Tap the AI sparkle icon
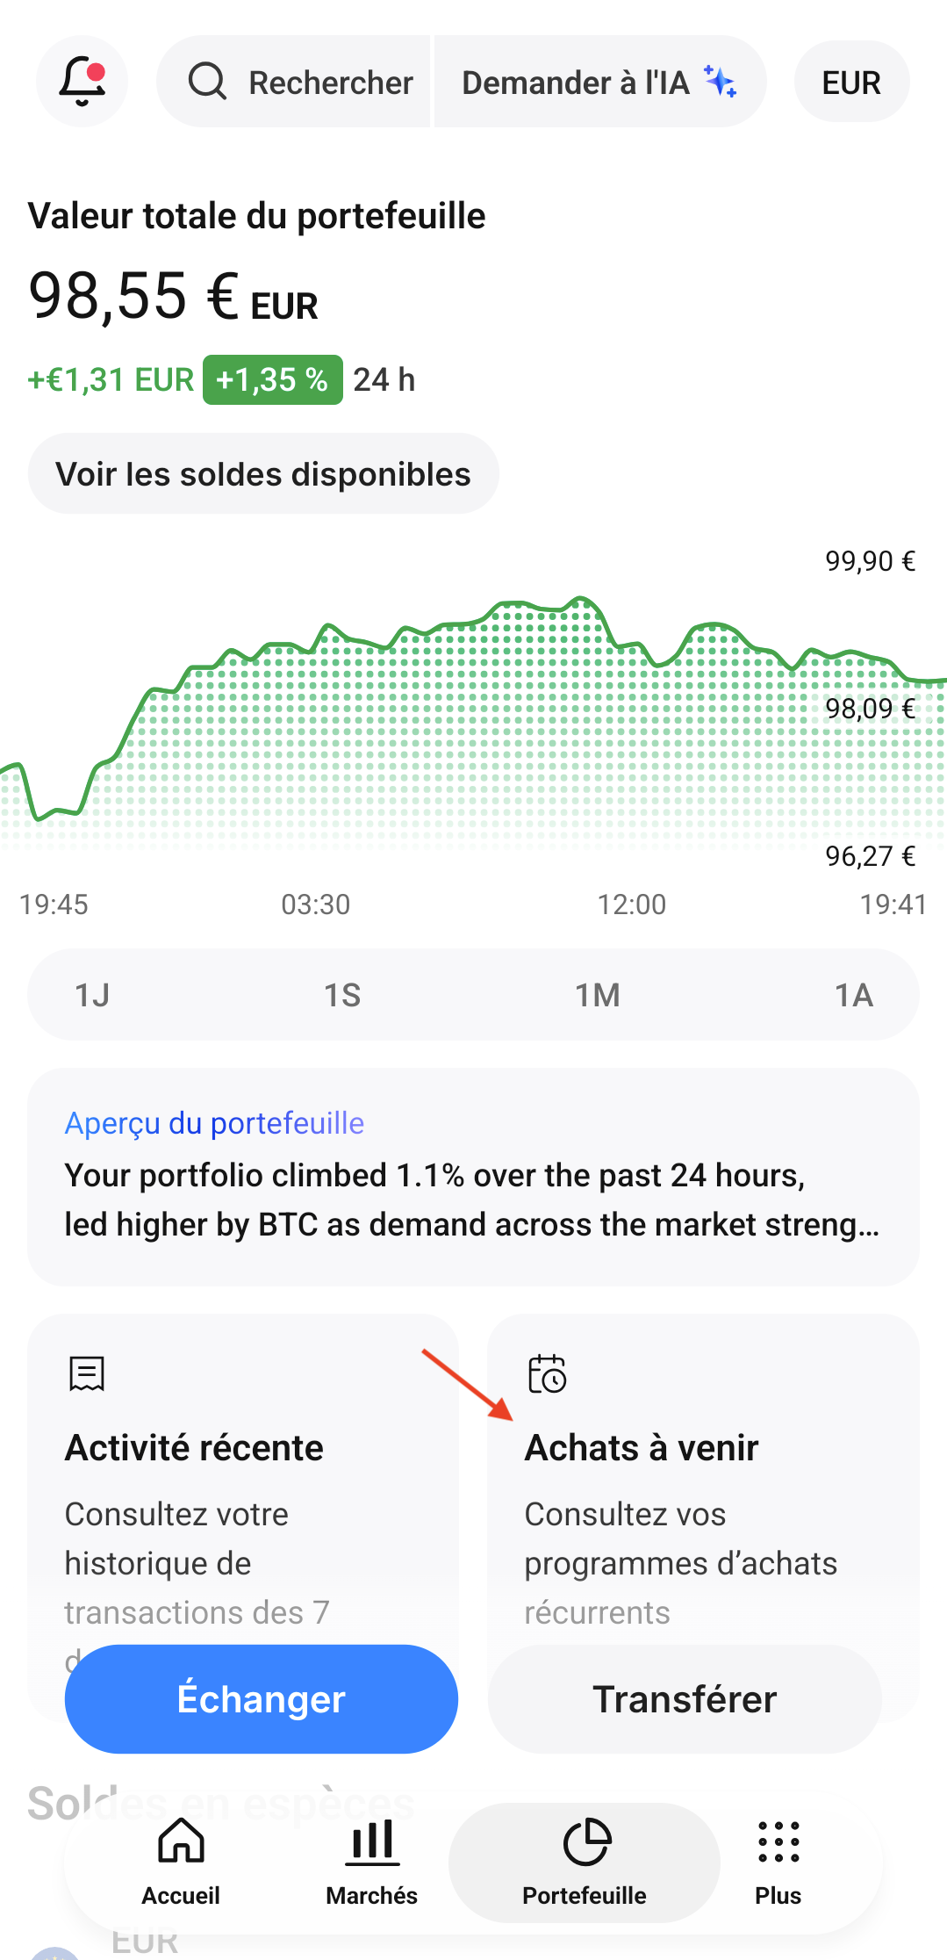Image resolution: width=947 pixels, height=1960 pixels. point(720,82)
